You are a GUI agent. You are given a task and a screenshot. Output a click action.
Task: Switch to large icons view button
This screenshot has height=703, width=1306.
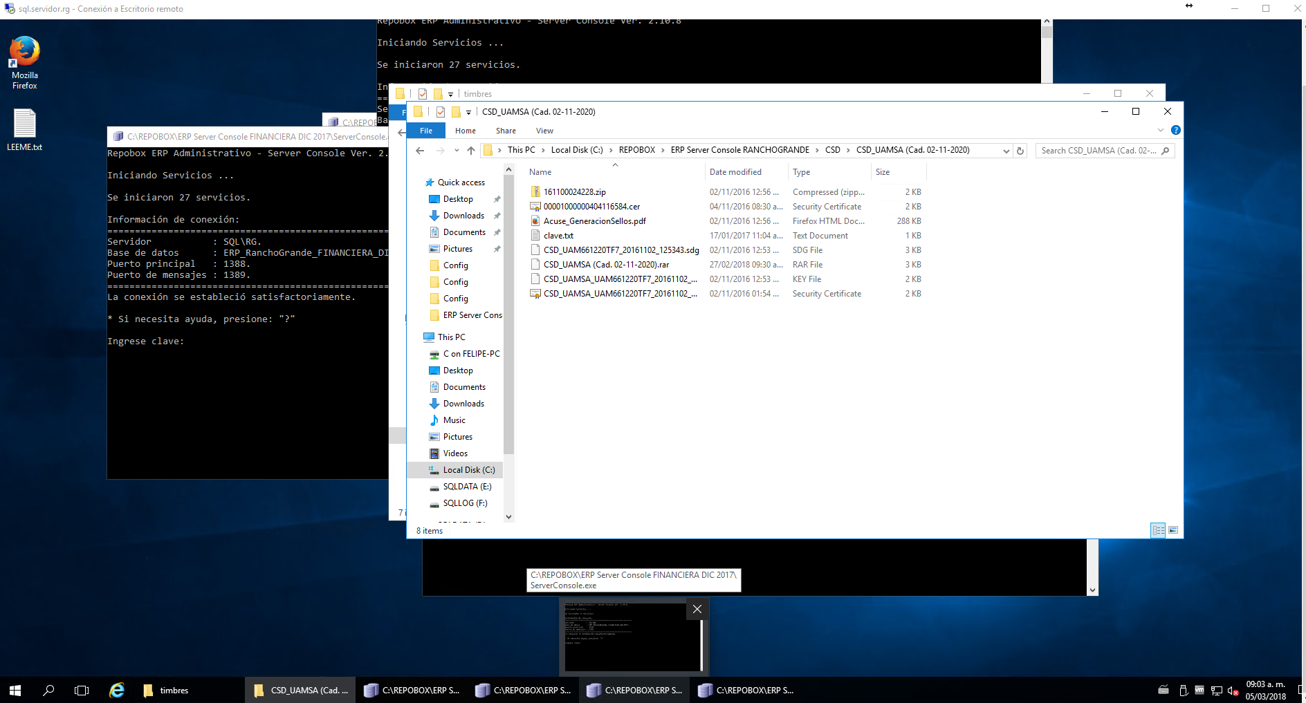pyautogui.click(x=1173, y=530)
